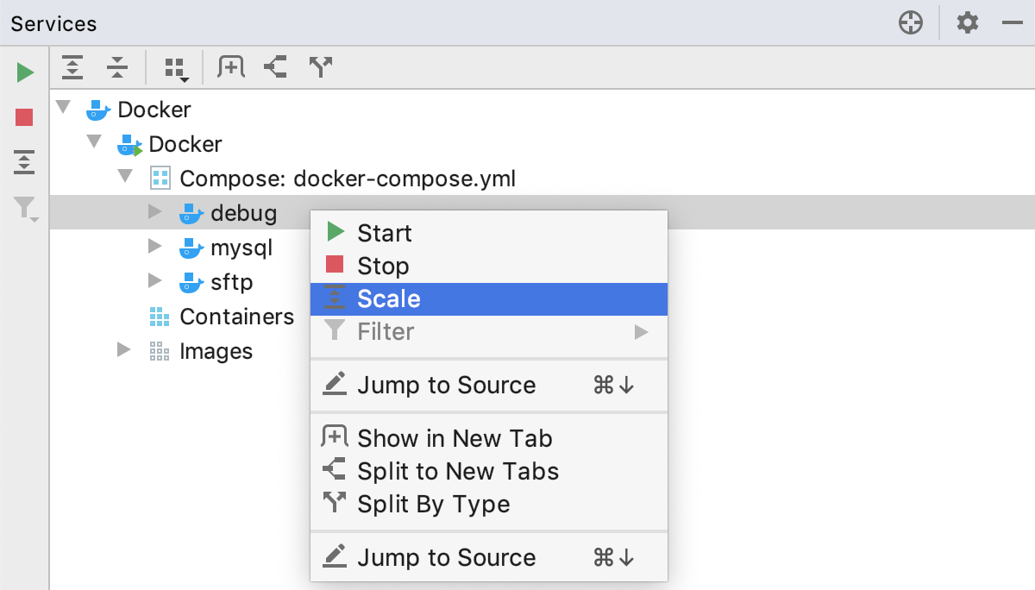Click the Split By Type toolbar icon

pyautogui.click(x=320, y=66)
